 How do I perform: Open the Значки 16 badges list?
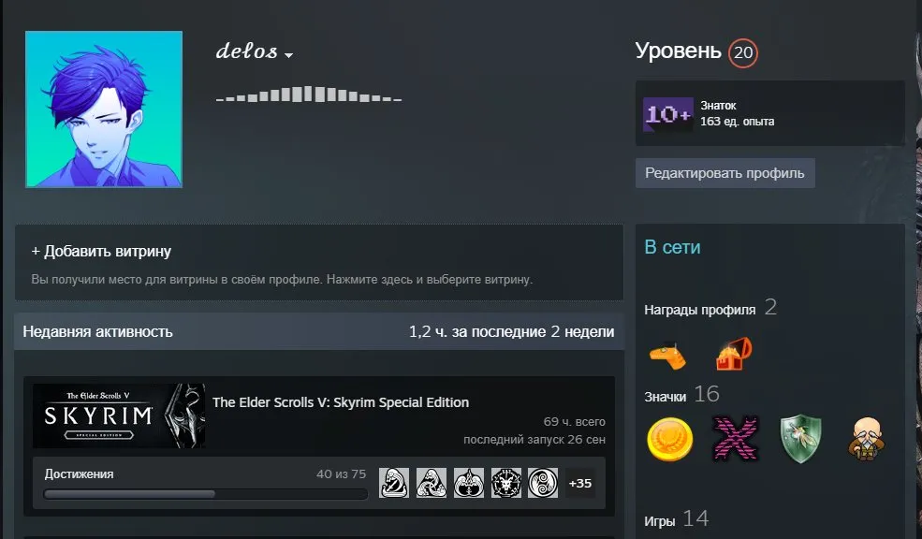681,394
